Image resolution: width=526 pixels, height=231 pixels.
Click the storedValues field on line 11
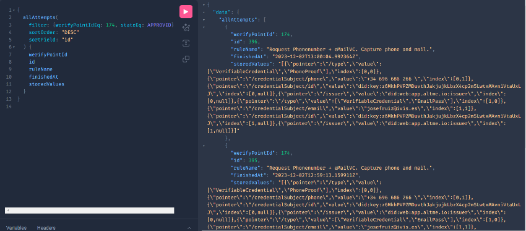[x=46, y=84]
